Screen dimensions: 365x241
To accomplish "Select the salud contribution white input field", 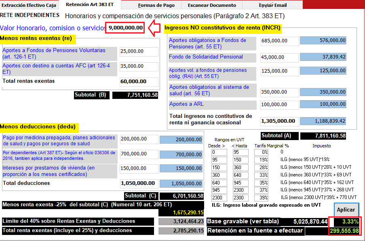I will click(x=279, y=92).
